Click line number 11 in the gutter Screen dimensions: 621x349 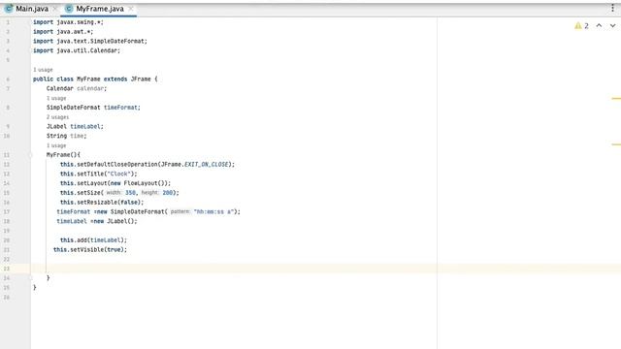click(x=7, y=155)
